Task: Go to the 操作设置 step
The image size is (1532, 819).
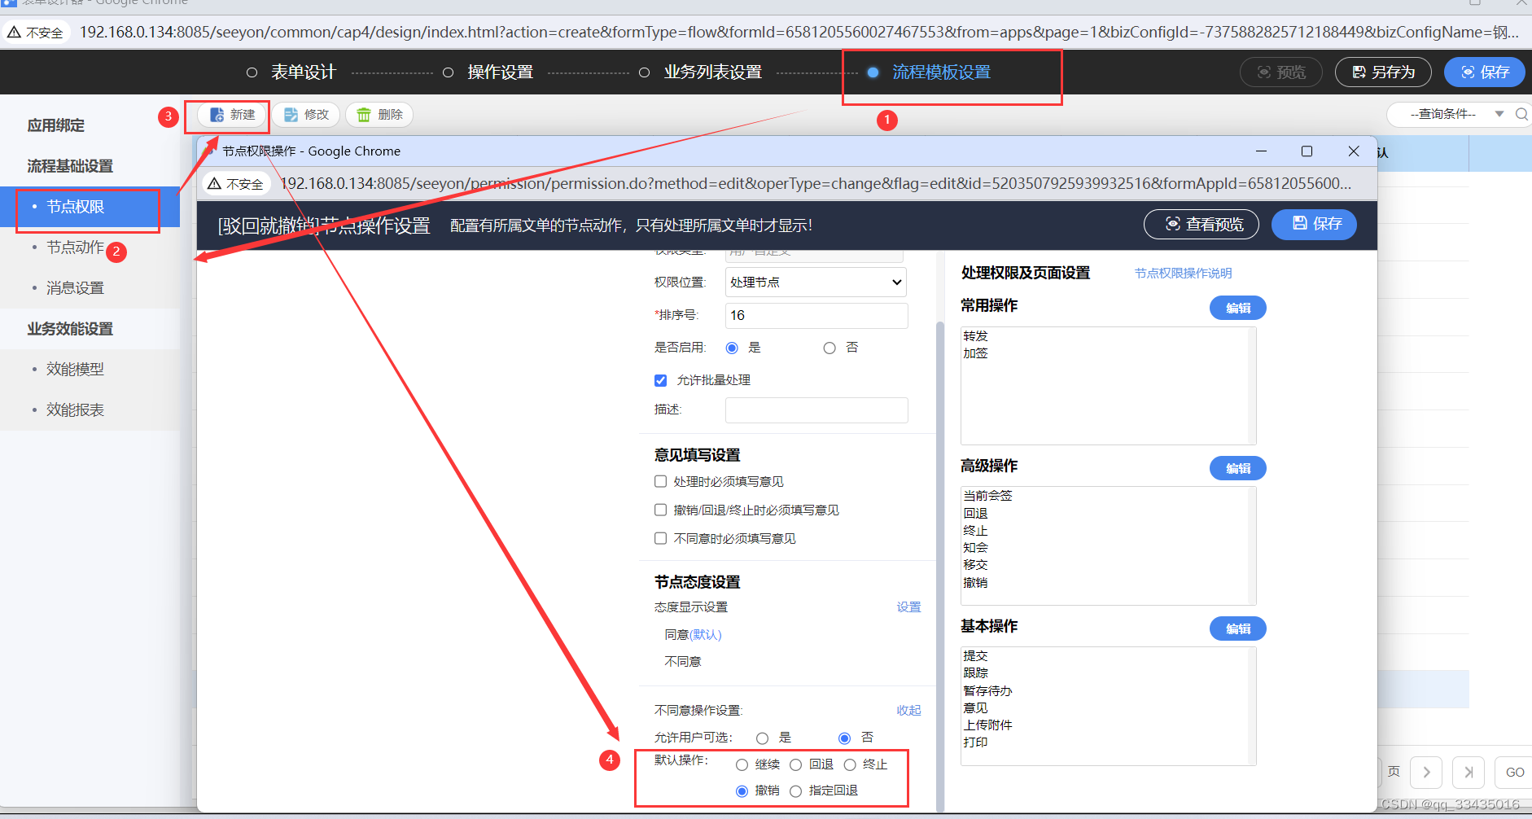Action: click(x=500, y=72)
